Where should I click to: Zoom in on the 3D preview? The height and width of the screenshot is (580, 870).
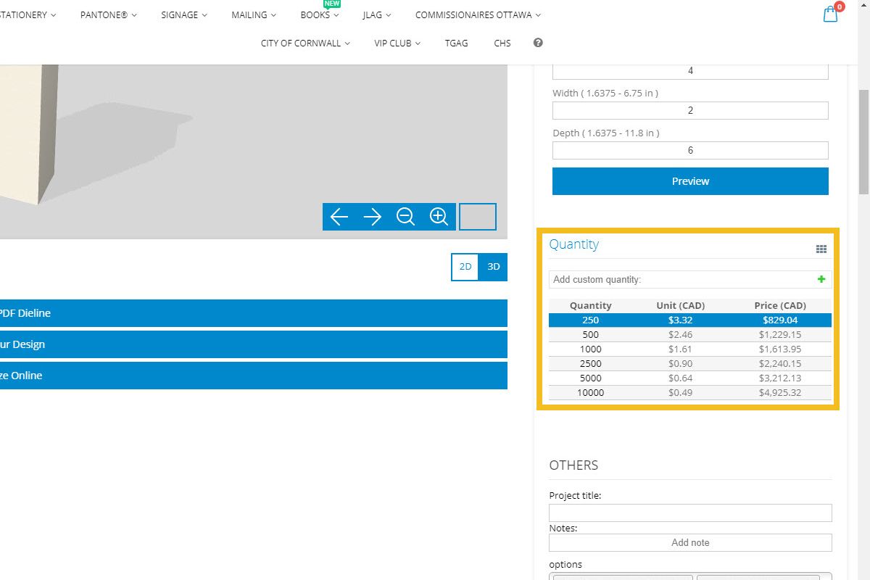coord(439,217)
